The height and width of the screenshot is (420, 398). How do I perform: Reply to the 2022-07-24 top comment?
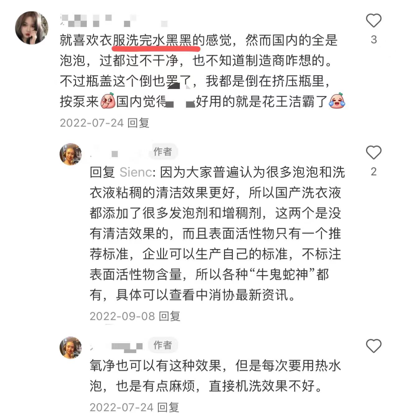click(x=138, y=123)
